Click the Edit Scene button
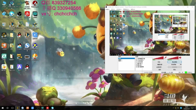The height and width of the screenshot is (110, 196). tap(160, 65)
